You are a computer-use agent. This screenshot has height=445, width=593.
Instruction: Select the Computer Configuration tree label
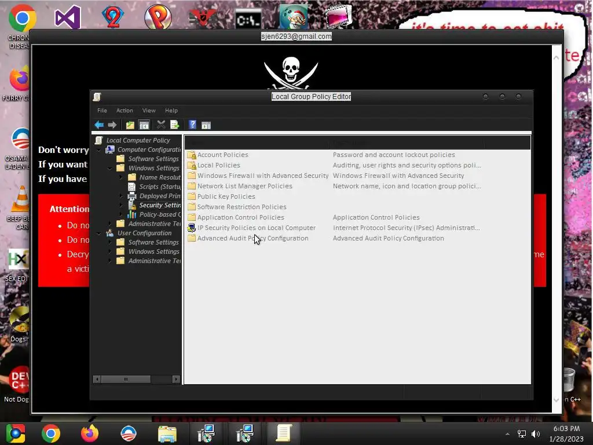pos(149,149)
